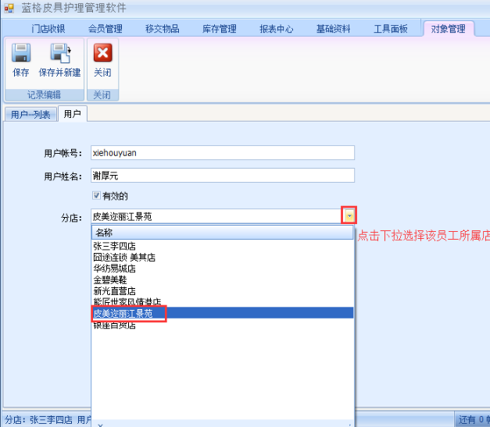The image size is (490, 427).
Task: Click the Save and New icon
Action: click(x=60, y=53)
